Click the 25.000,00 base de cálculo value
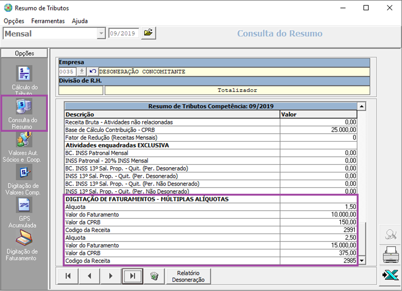This screenshot has width=402, height=291. (318, 130)
